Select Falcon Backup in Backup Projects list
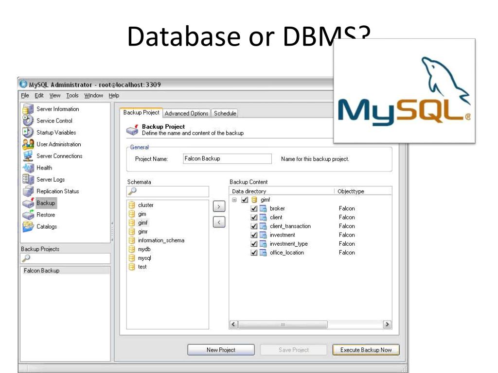The height and width of the screenshot is (373, 498). tap(65, 271)
